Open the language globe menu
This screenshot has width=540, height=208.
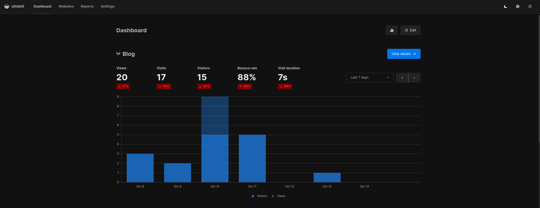[517, 6]
